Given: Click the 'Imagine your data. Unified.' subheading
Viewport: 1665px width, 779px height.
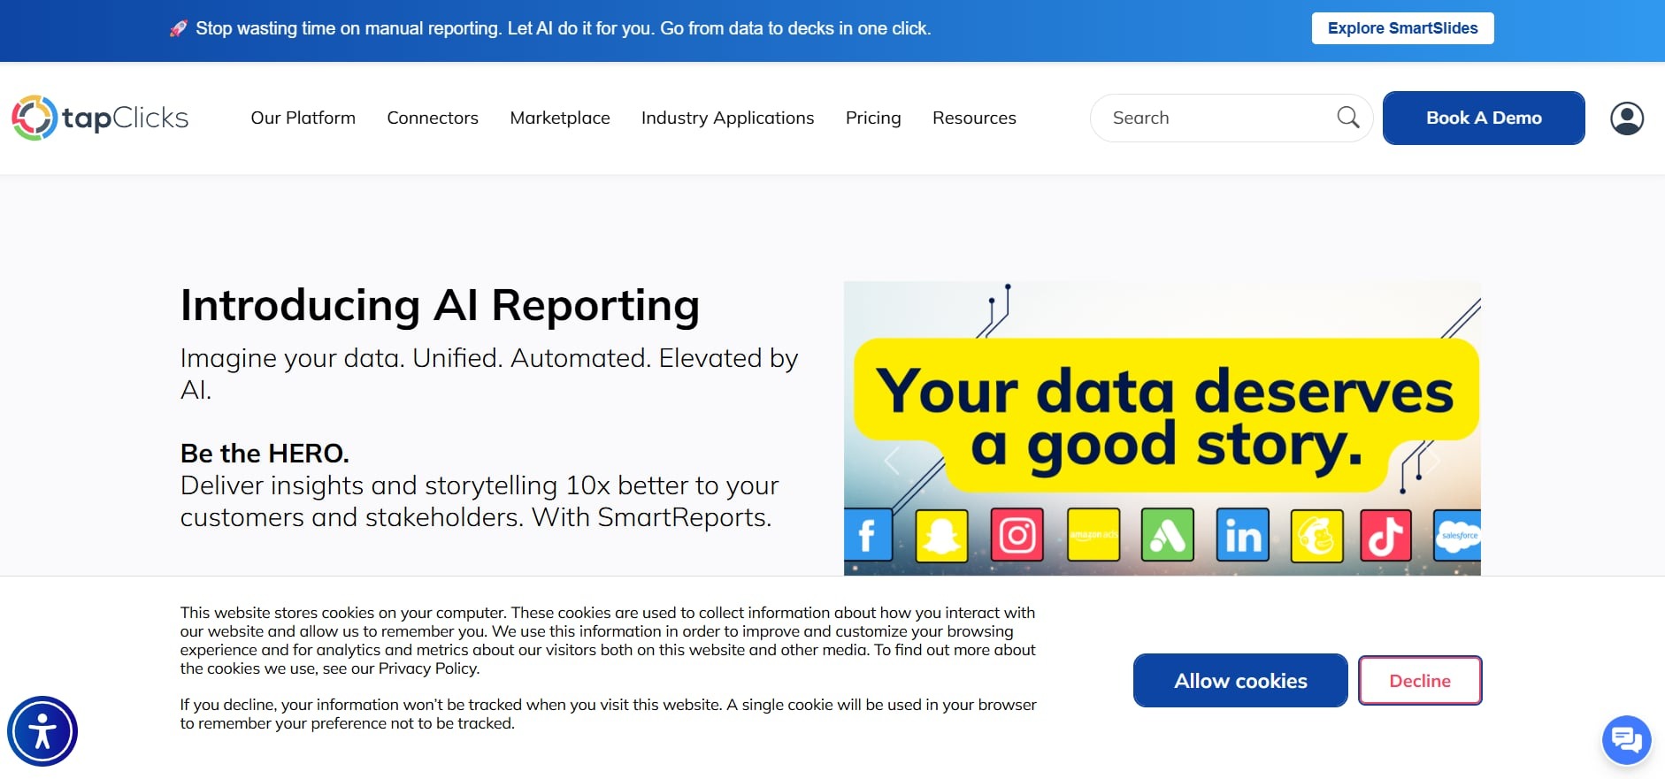Looking at the screenshot, I should coord(489,373).
